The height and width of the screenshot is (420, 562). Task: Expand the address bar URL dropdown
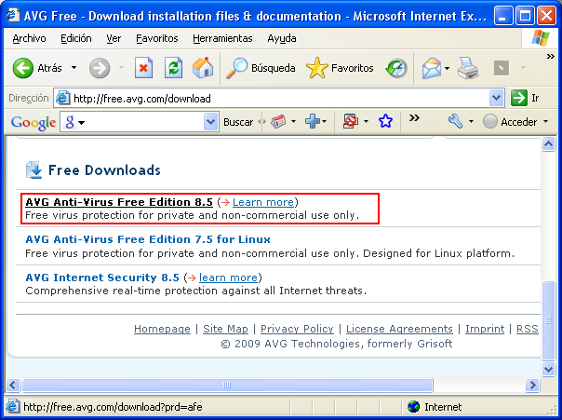(x=497, y=98)
